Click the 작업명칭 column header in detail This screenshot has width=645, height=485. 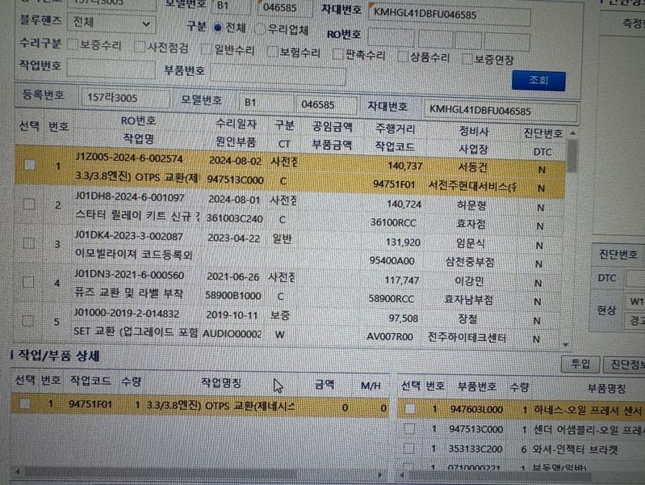pos(221,383)
